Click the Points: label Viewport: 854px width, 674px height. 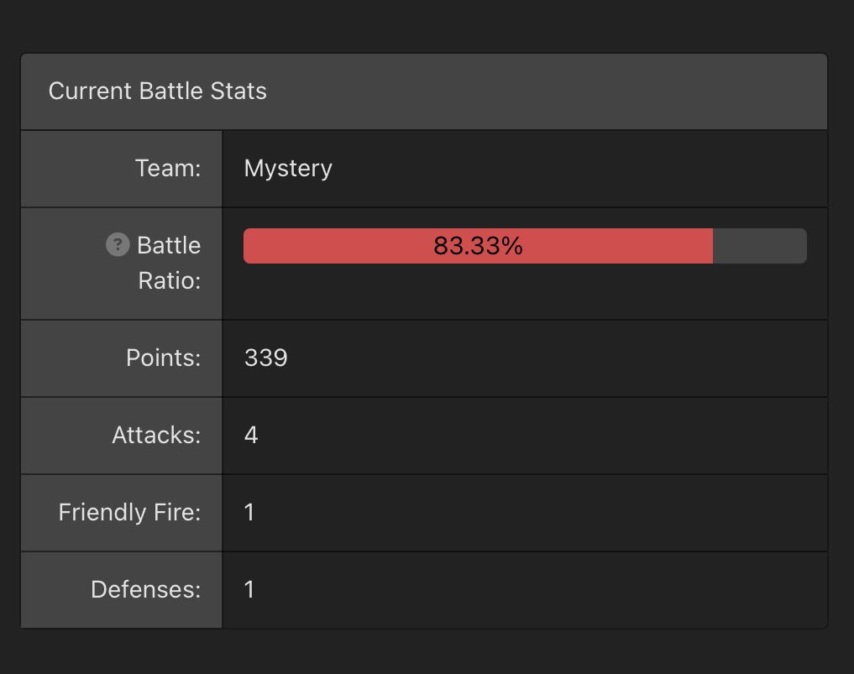coord(164,358)
